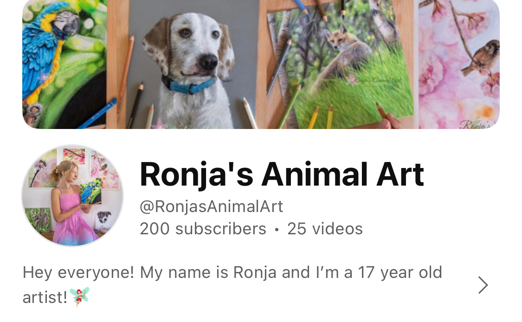The image size is (522, 322).
Task: Tap the white pencil beside dog portrait
Action: point(249,113)
